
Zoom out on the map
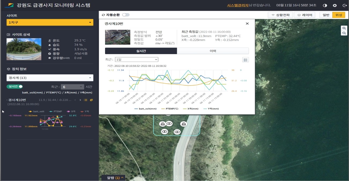(344, 33)
